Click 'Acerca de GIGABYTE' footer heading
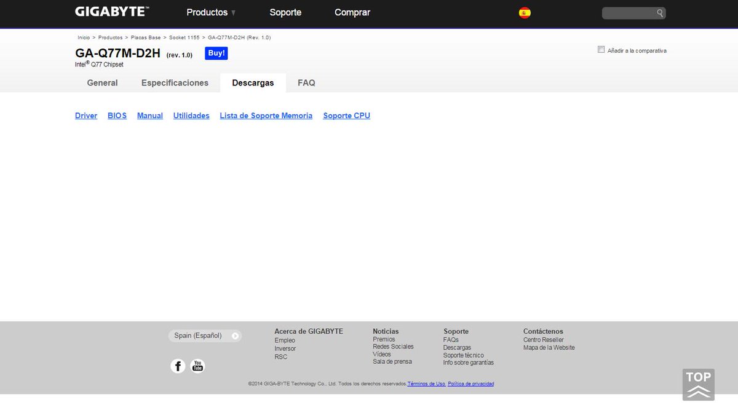Image resolution: width=738 pixels, height=405 pixels. coord(309,331)
